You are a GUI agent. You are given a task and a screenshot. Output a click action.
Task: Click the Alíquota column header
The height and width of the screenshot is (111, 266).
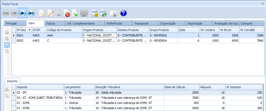coord(211,87)
